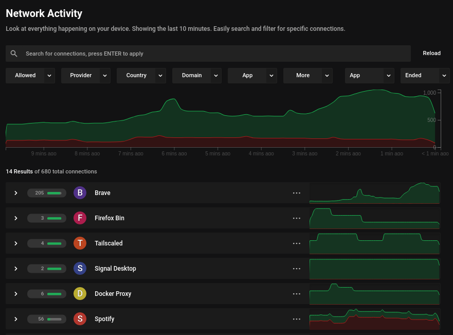Open the three-dot menu for Docker Proxy

point(297,294)
